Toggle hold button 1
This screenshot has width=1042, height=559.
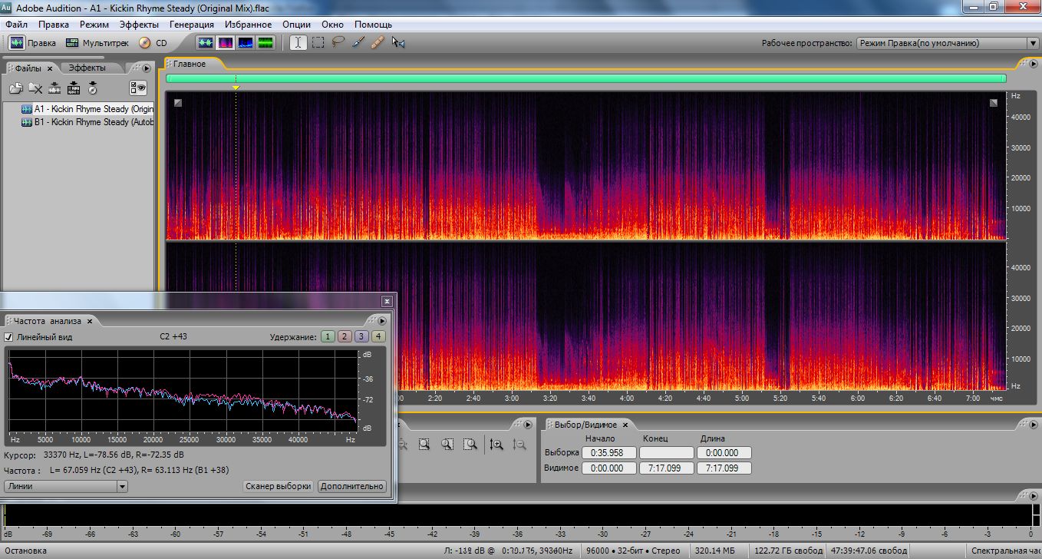pos(328,336)
